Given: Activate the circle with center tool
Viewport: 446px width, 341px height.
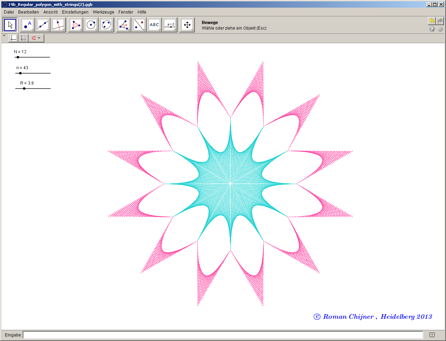Looking at the screenshot, I should pos(91,25).
